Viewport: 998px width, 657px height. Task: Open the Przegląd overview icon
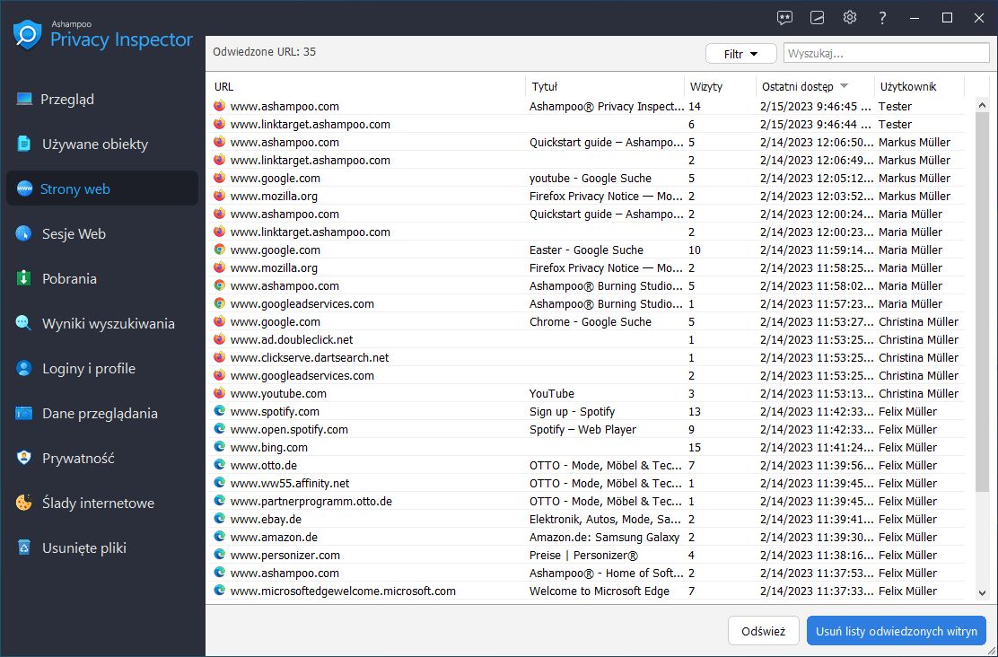pos(24,100)
